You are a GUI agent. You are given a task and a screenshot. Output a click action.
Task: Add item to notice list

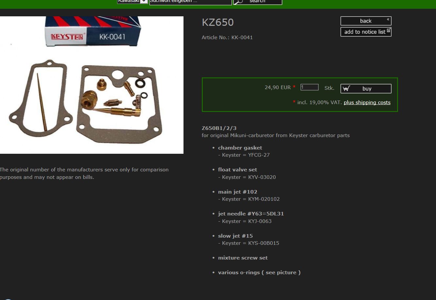pos(366,32)
